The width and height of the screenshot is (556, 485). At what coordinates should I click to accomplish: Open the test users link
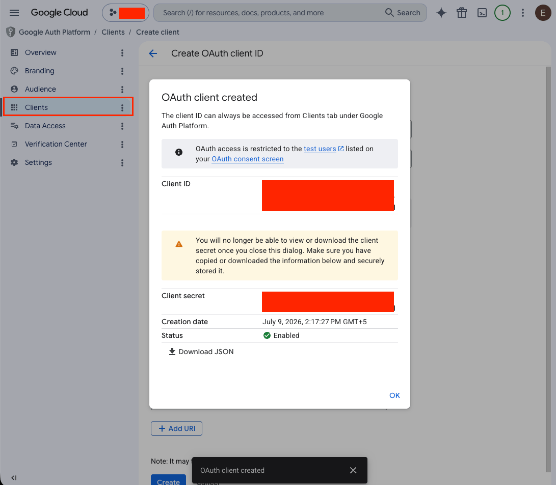coord(320,149)
